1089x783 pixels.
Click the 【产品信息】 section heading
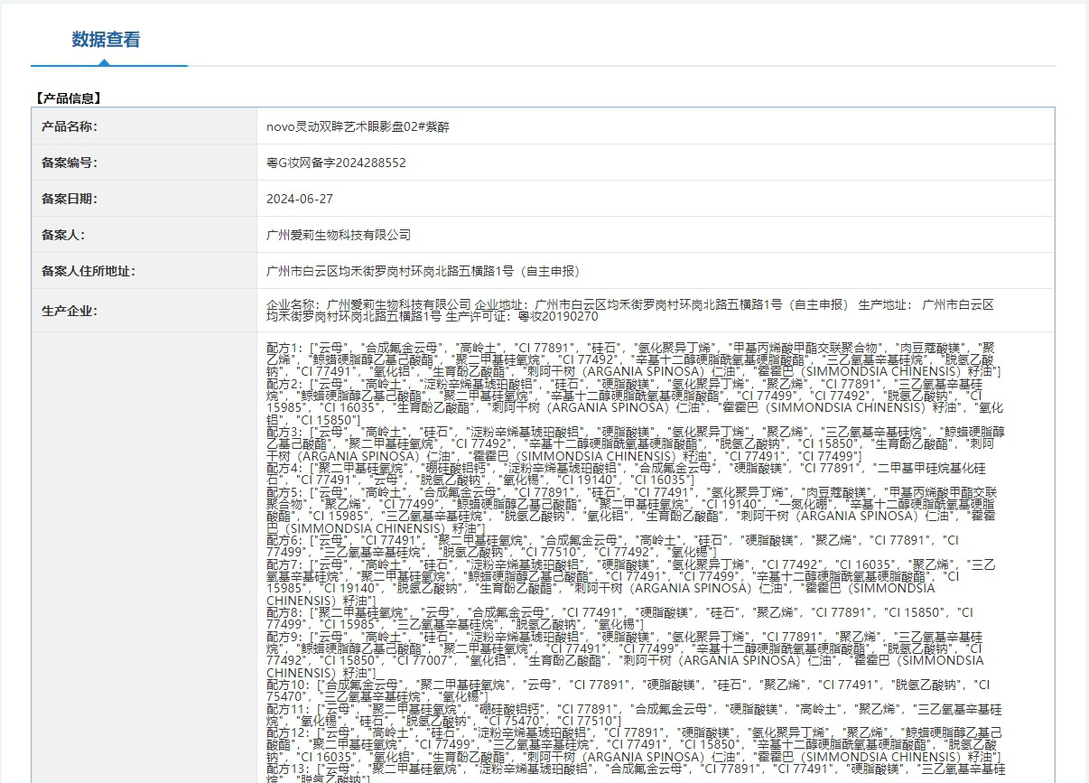[x=68, y=98]
